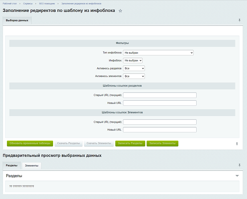Focus Старый URL field under sections templates

[x=159, y=95]
